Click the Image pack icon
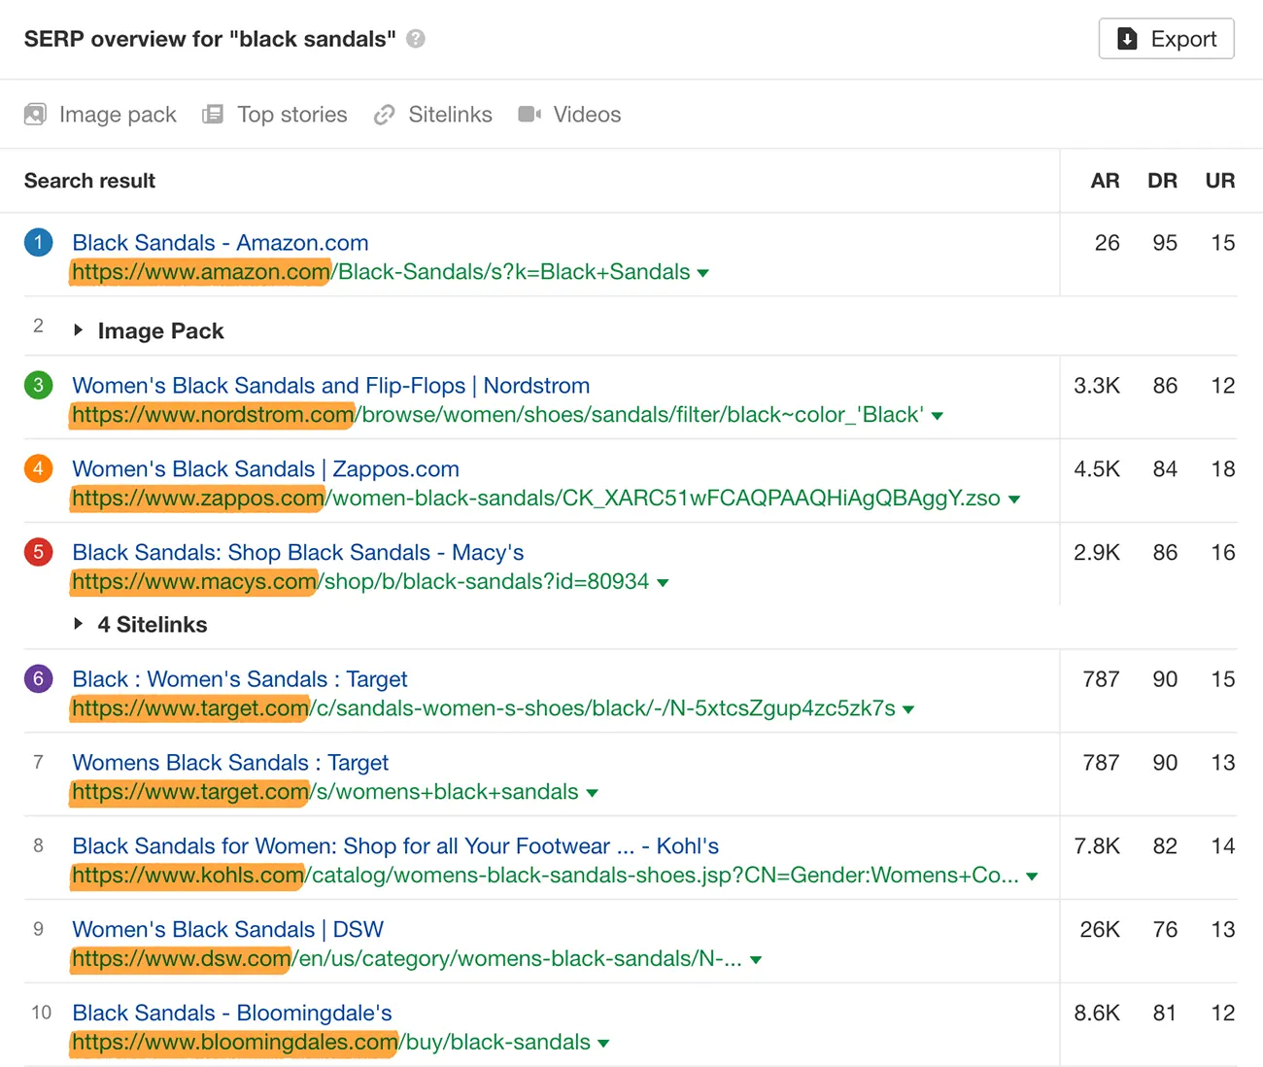Screen dimensions: 1263x1067 pos(35,115)
